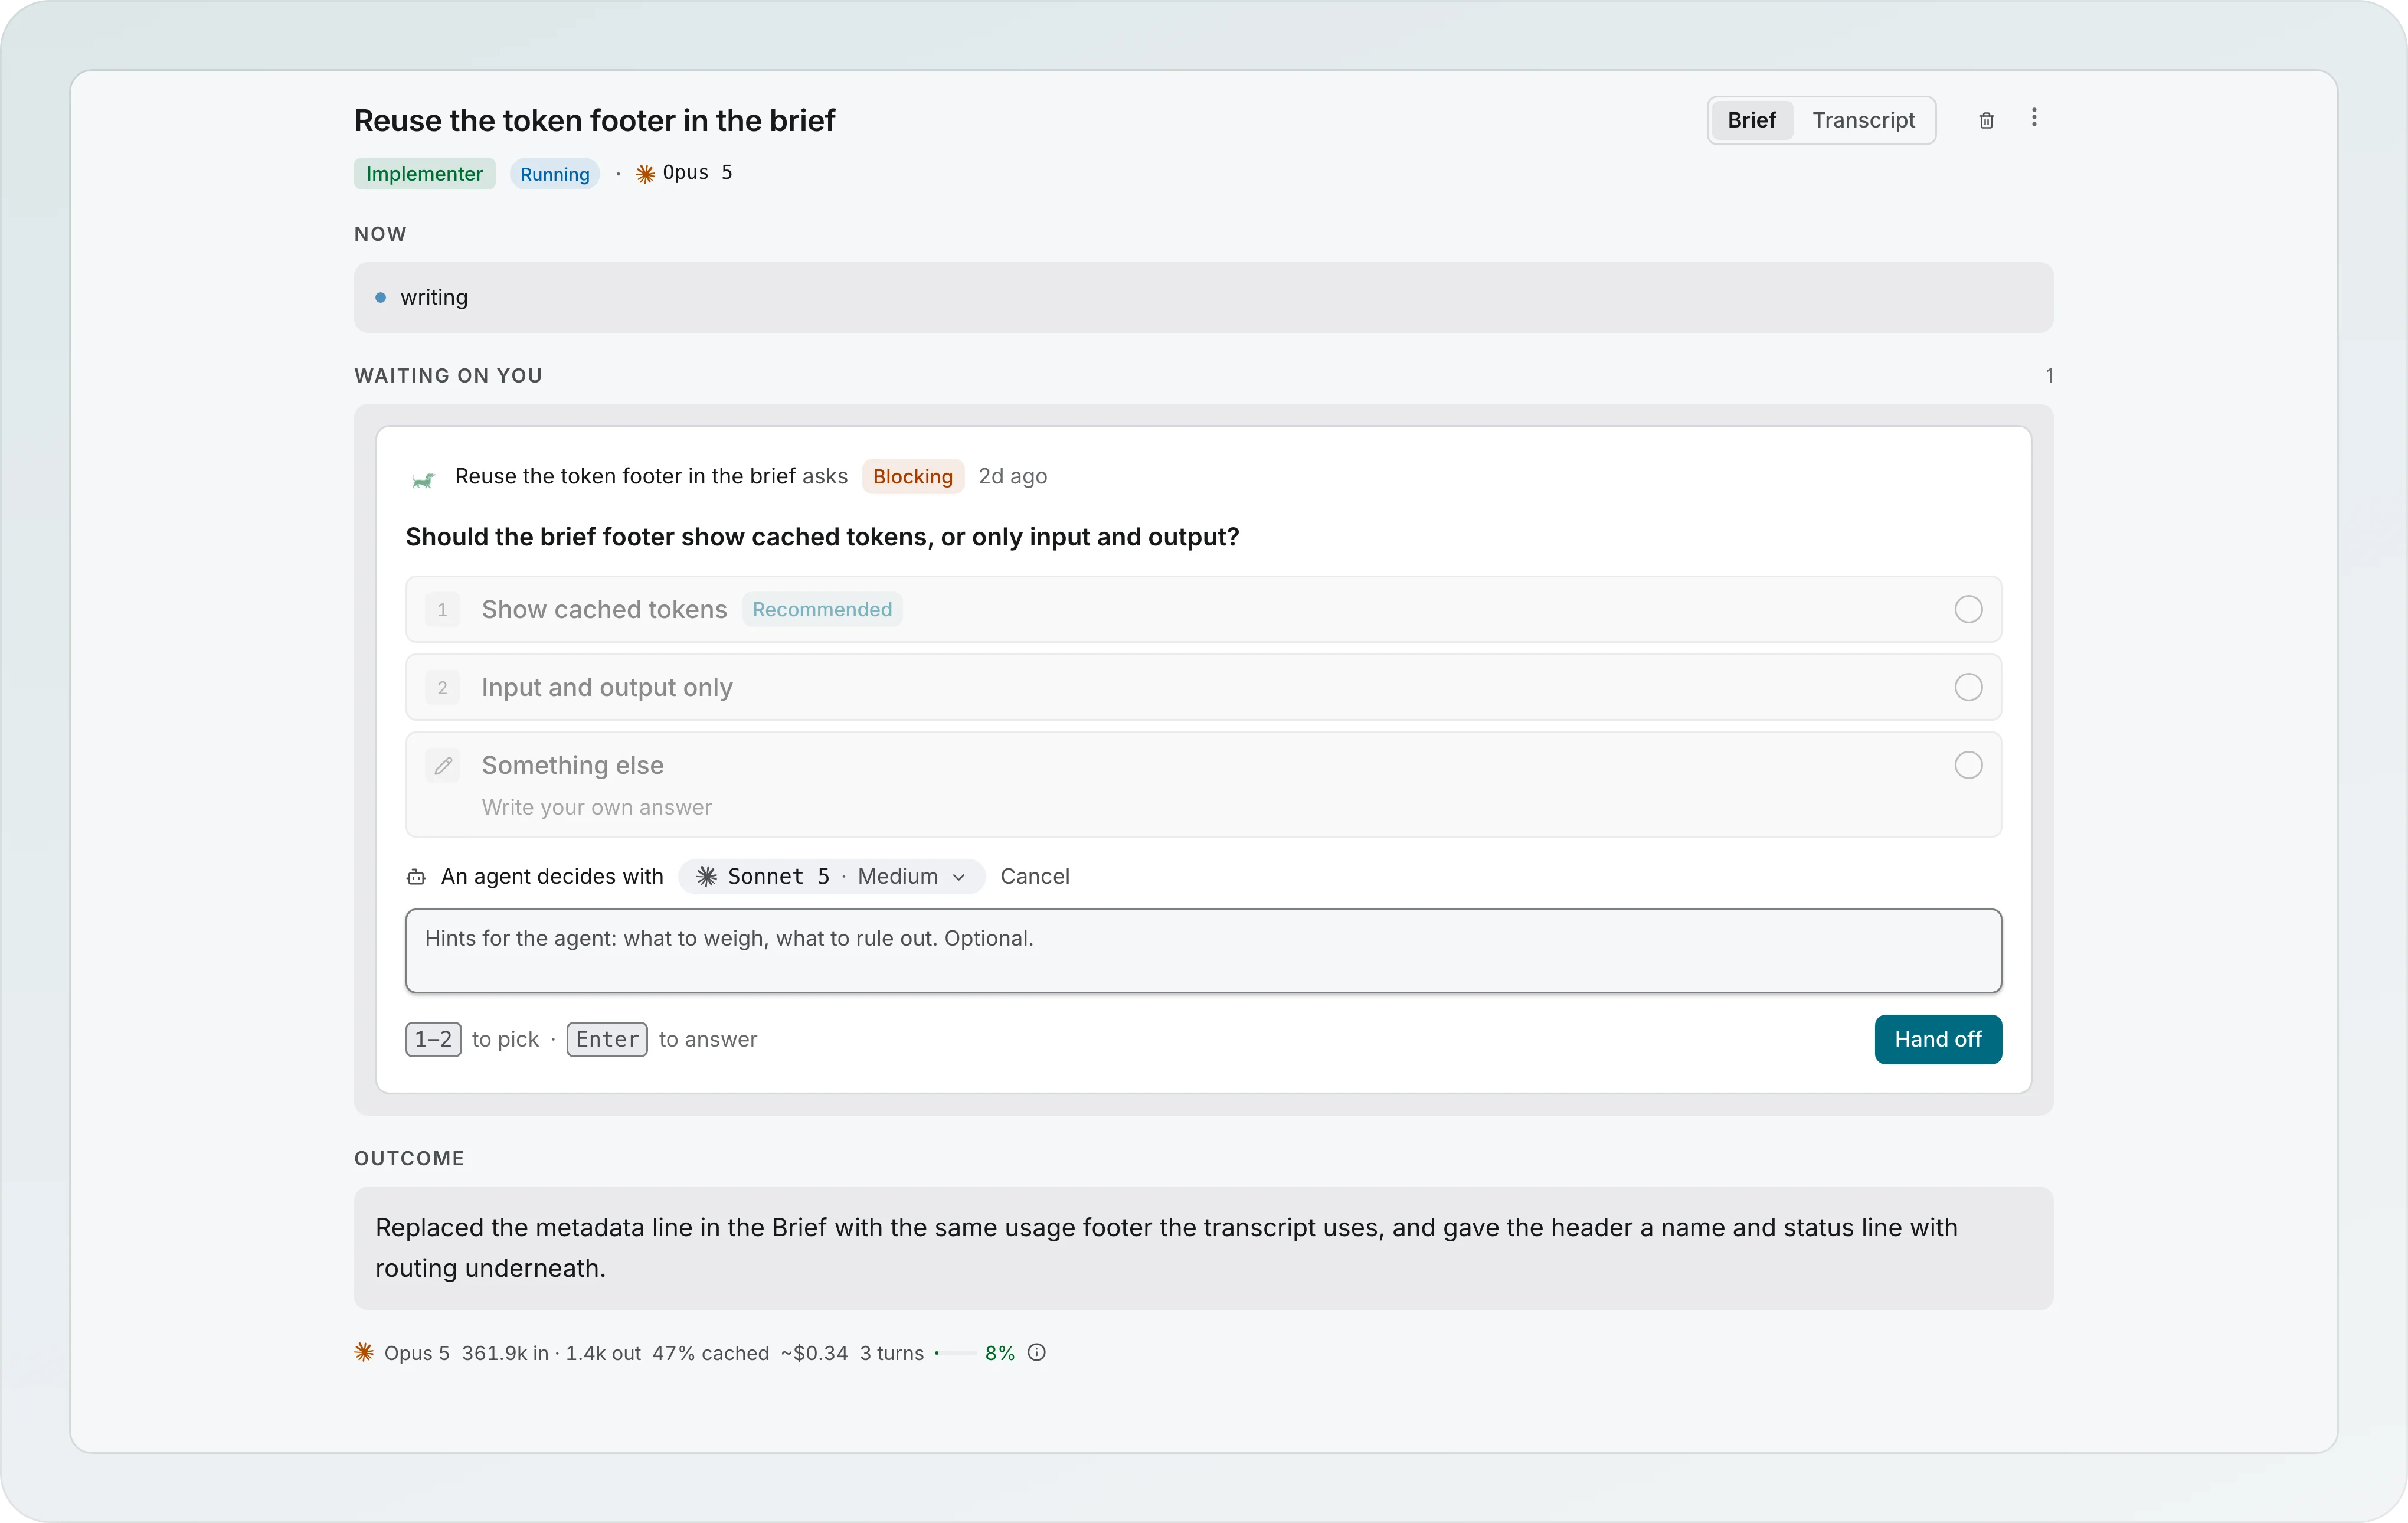Screen dimensions: 2408x1523
Task: Click the pencil icon in Something else
Action: click(x=443, y=766)
